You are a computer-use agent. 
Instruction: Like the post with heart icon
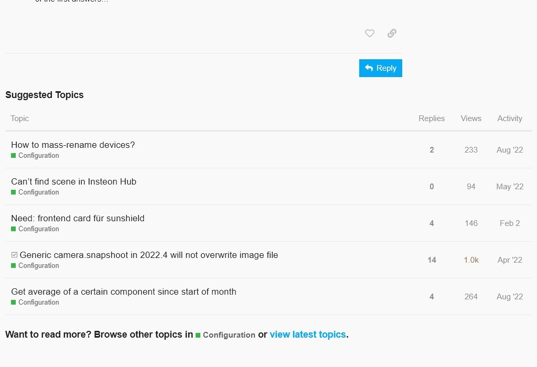(370, 34)
